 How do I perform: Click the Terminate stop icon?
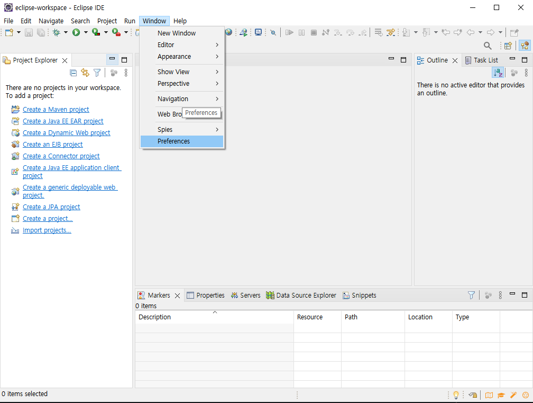tap(314, 32)
